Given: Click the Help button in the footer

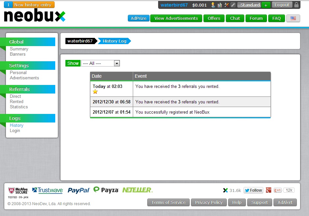Looking at the screenshot, I should pyautogui.click(x=237, y=202).
